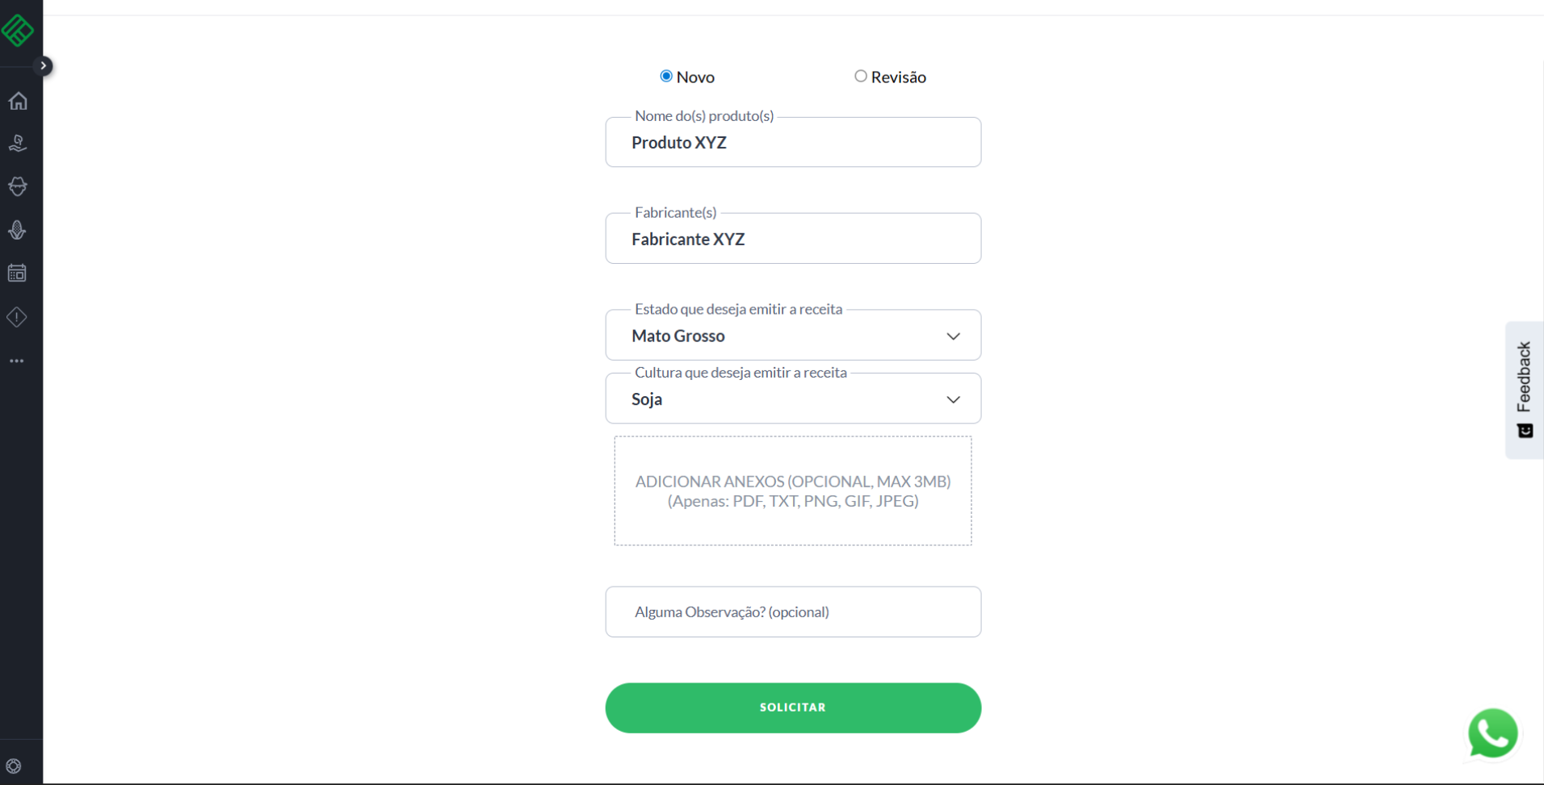Screen dimensions: 1544x785
Task: Click the Alguma Observação input field
Action: click(x=793, y=612)
